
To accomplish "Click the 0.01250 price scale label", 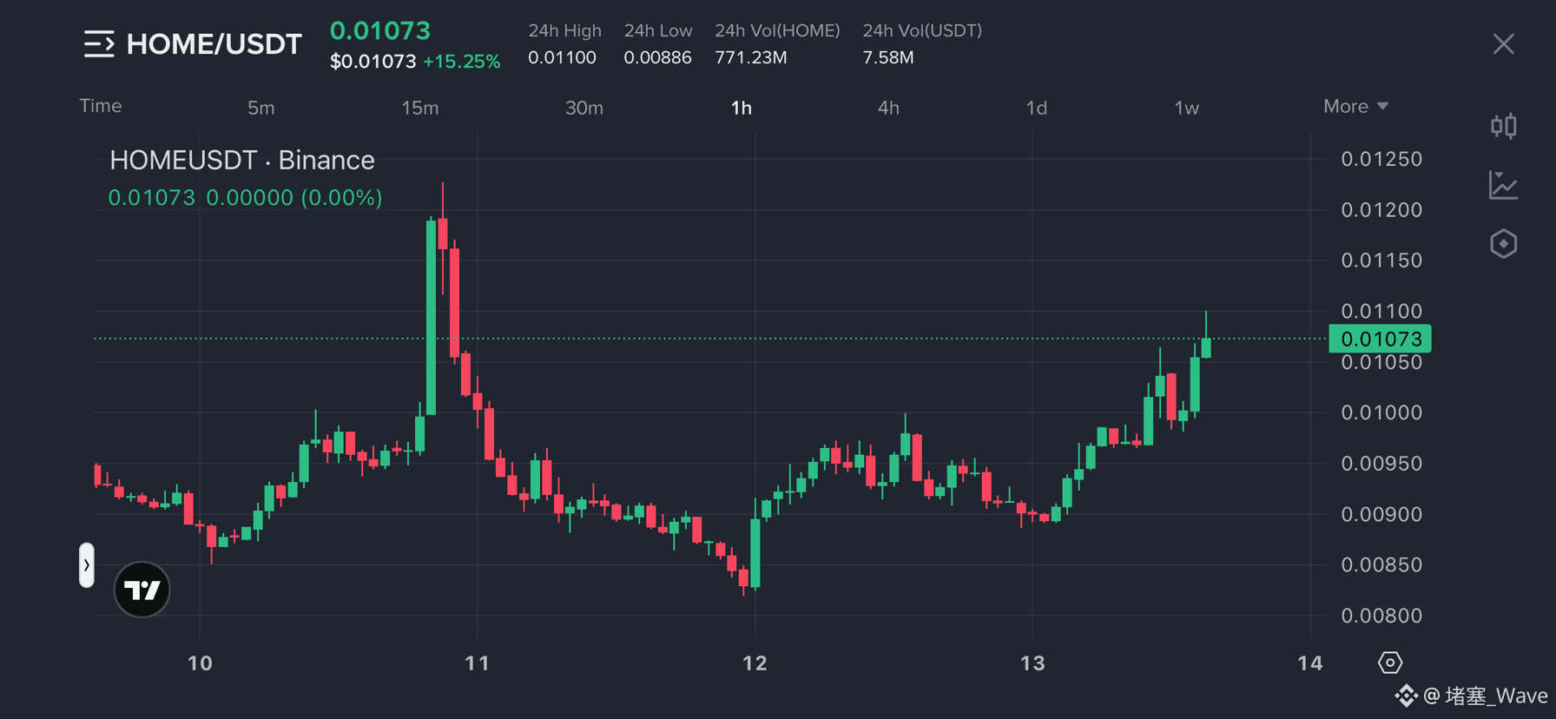I will (1381, 159).
